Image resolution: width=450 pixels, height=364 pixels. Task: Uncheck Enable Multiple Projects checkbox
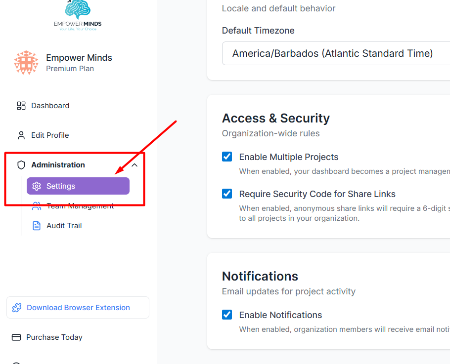[x=227, y=157]
